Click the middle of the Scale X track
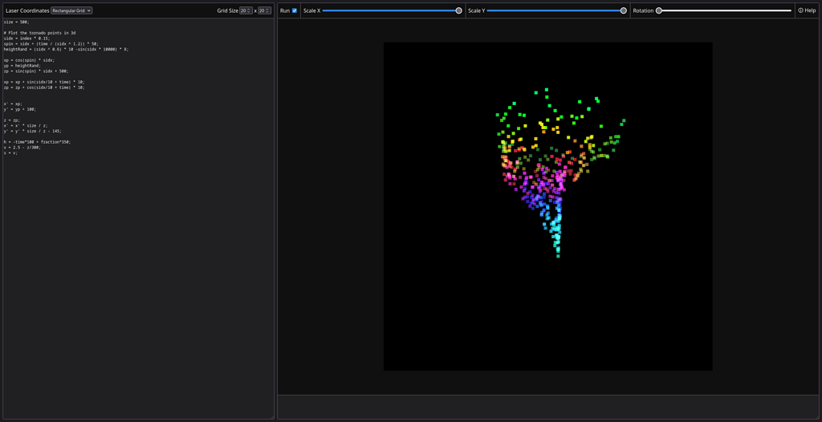The image size is (822, 422). click(391, 10)
